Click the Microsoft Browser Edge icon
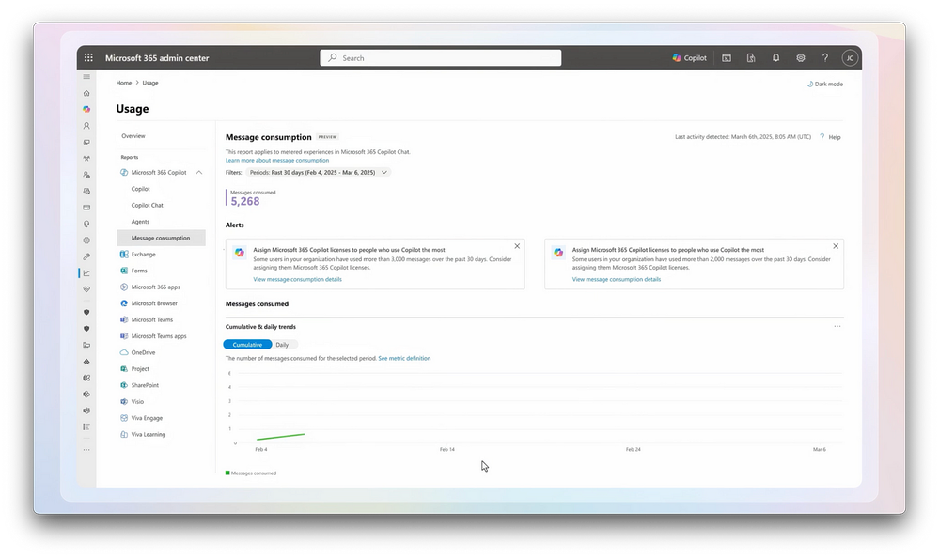The height and width of the screenshot is (558, 939). [124, 303]
